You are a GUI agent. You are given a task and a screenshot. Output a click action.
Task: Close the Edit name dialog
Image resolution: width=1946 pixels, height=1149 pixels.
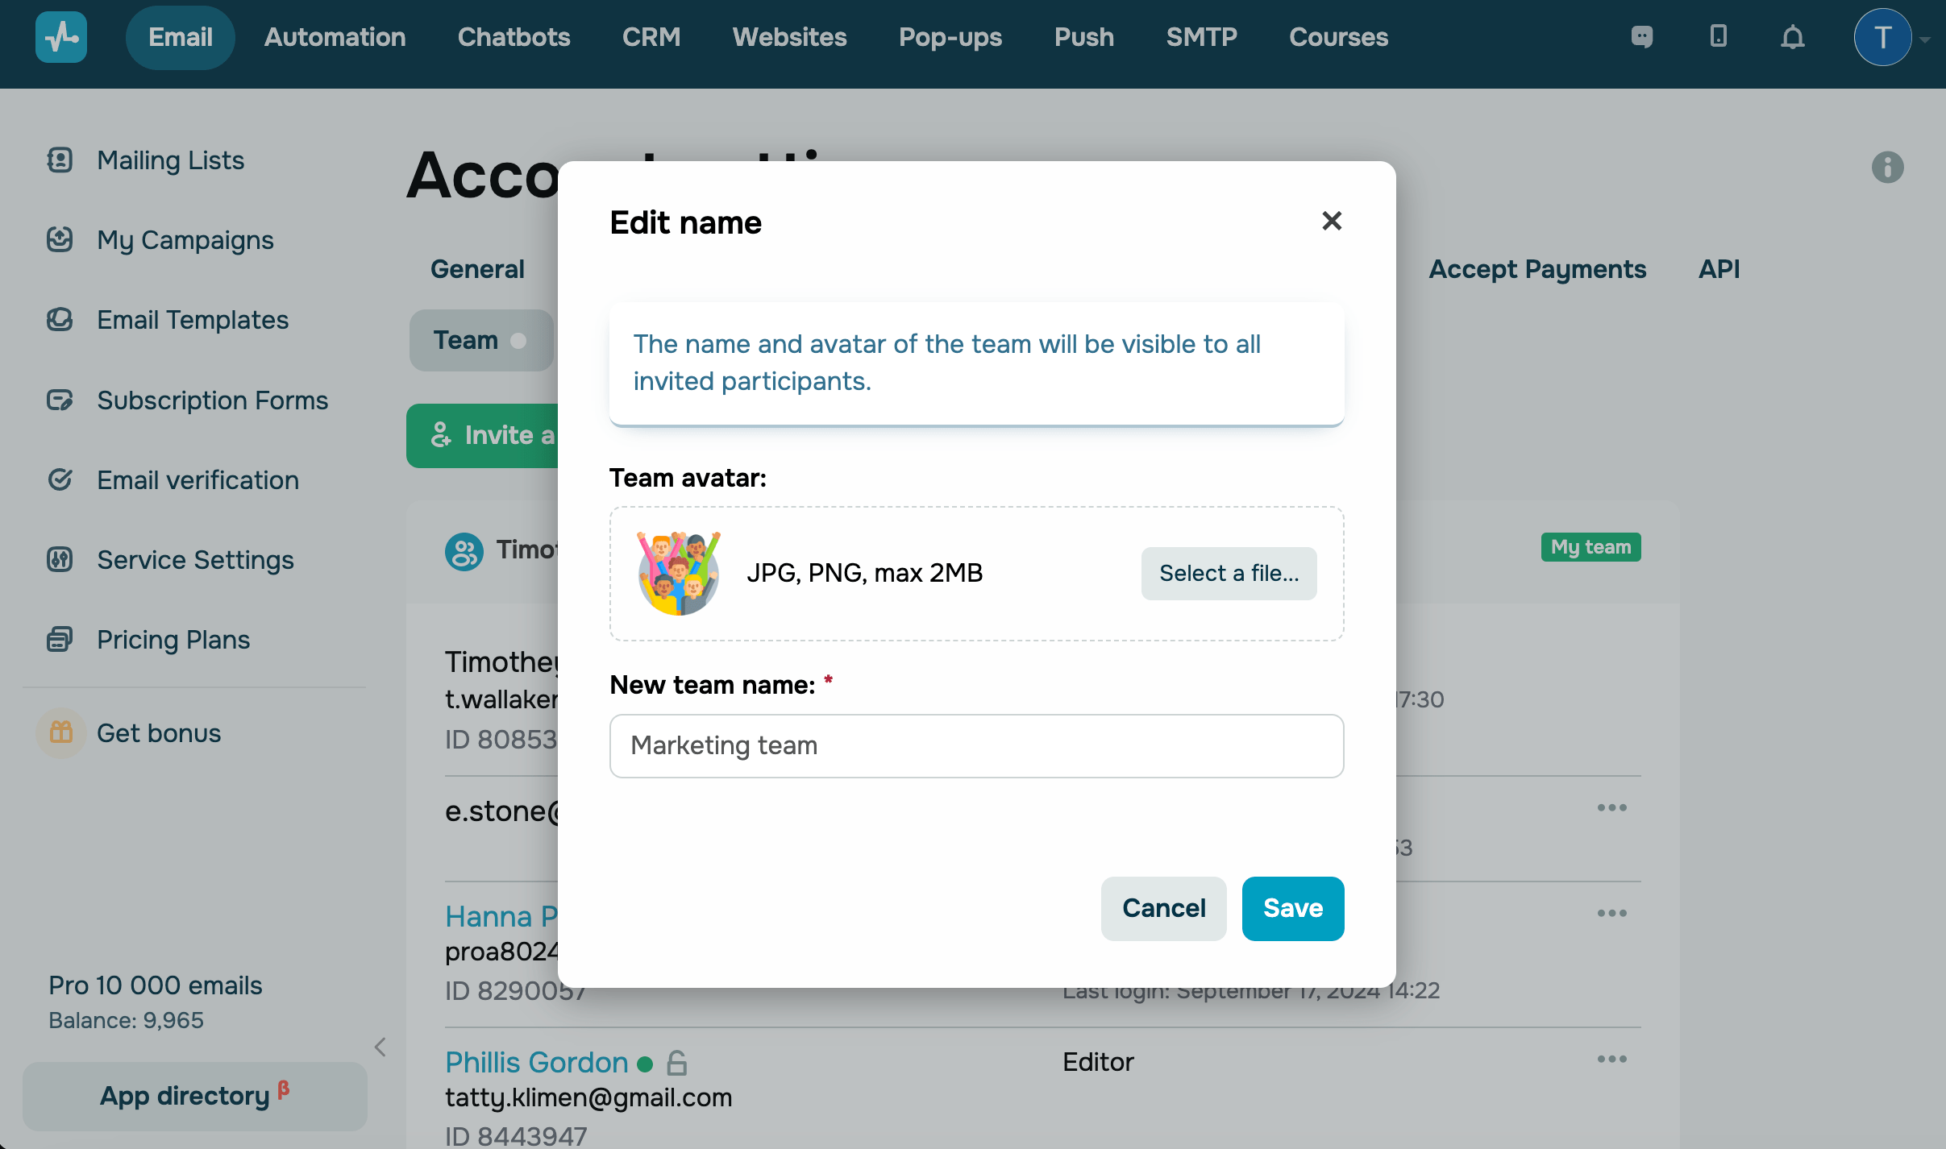(1332, 221)
